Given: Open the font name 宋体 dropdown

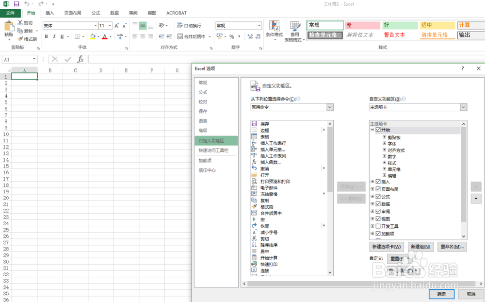Looking at the screenshot, I should [x=96, y=26].
